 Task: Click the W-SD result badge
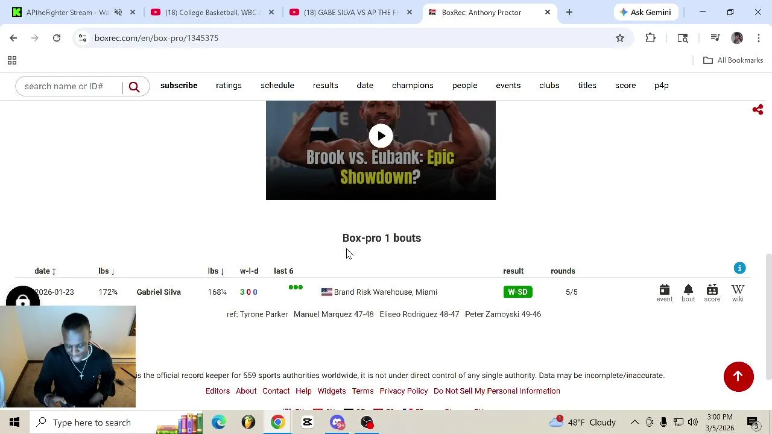pos(517,292)
